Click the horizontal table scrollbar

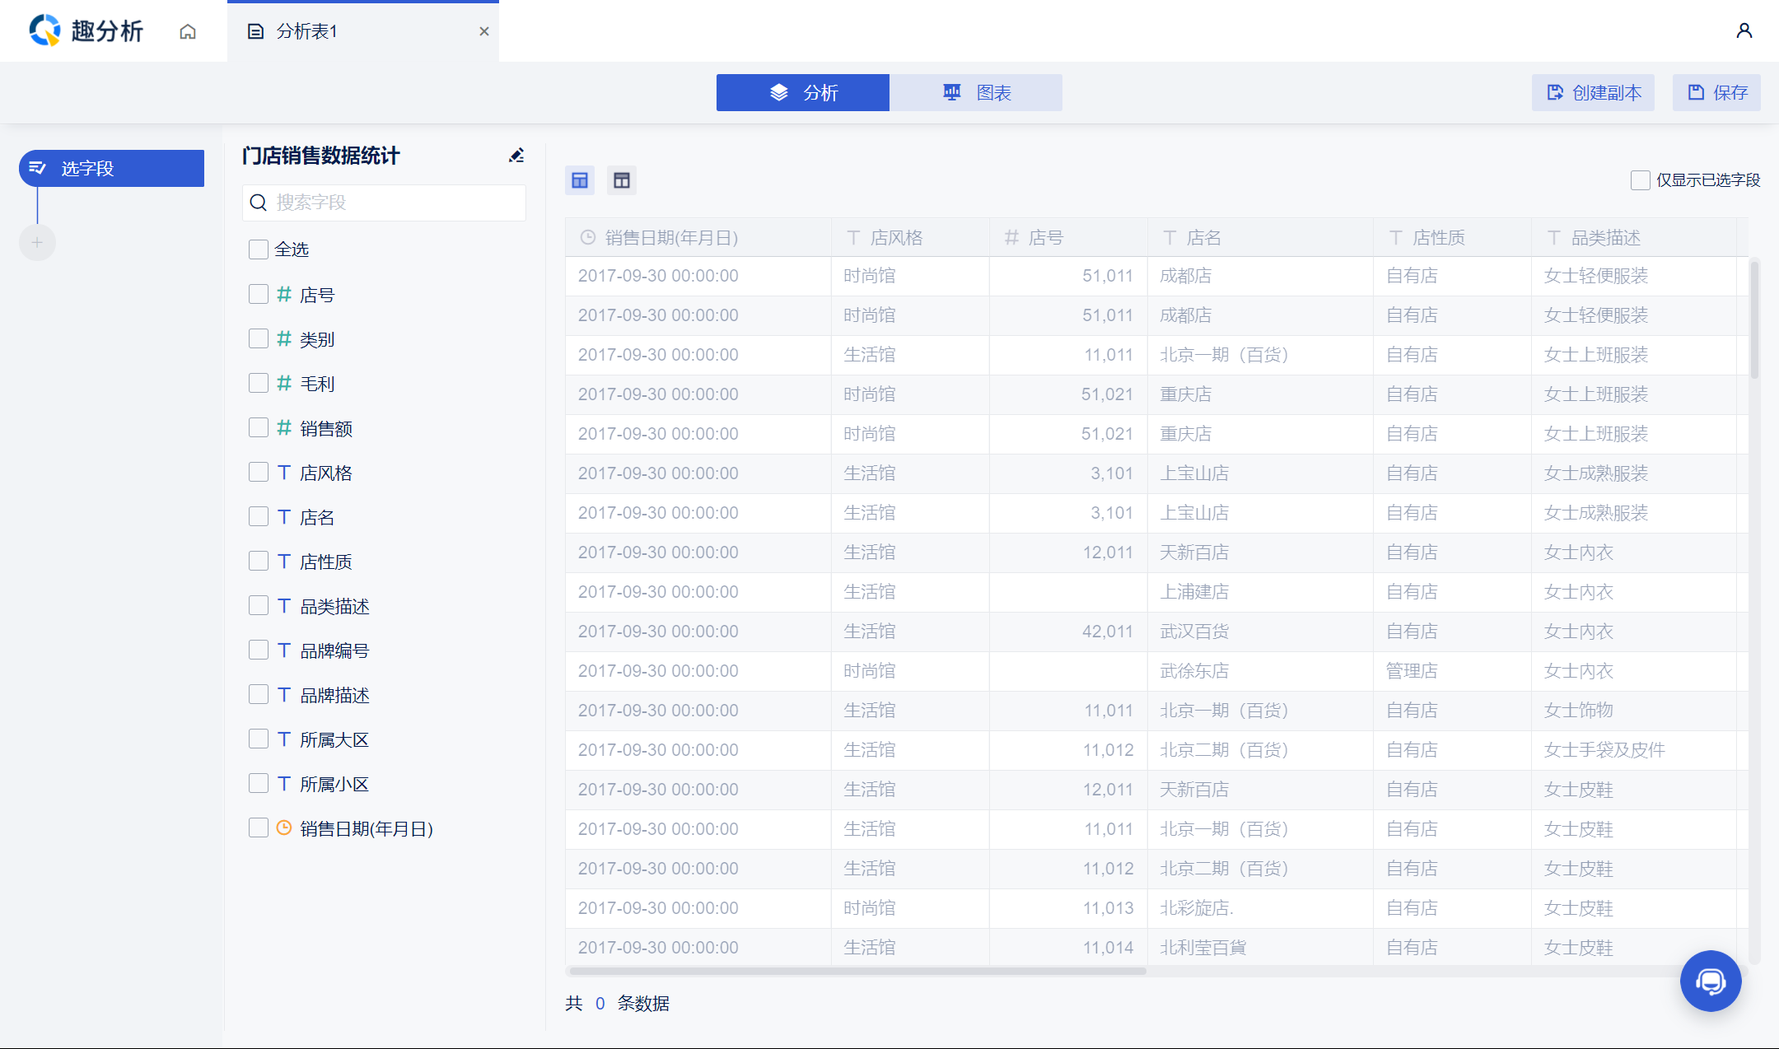[x=857, y=971]
